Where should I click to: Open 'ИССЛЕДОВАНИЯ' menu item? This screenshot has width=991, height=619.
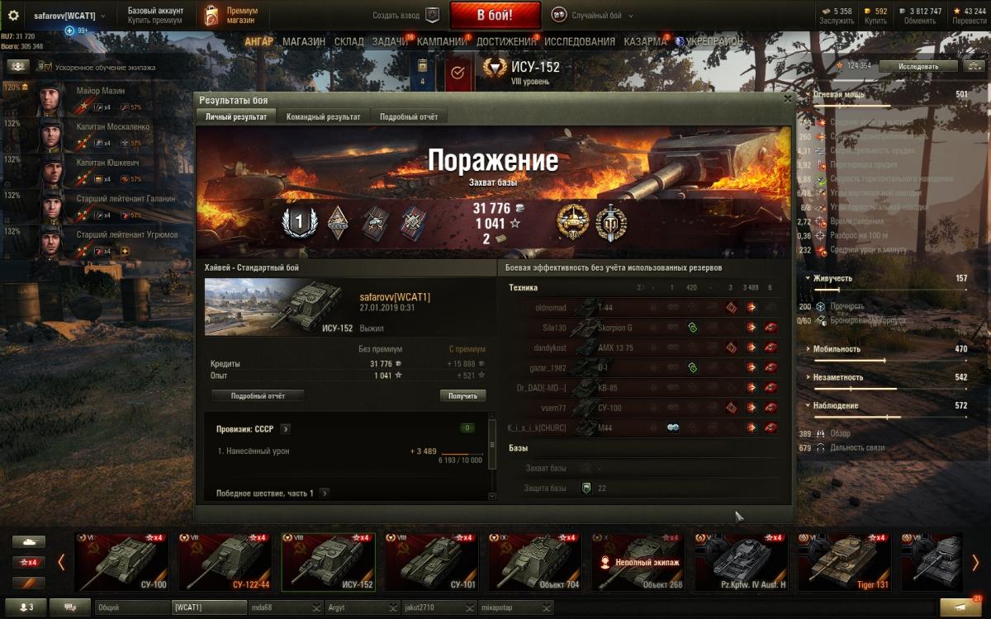580,41
